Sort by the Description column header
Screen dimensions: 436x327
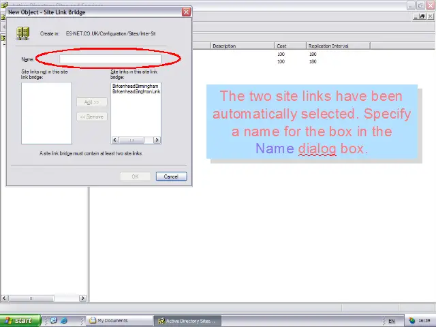tap(242, 46)
